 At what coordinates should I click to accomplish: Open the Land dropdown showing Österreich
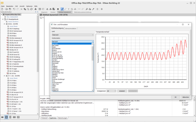(x=73, y=35)
